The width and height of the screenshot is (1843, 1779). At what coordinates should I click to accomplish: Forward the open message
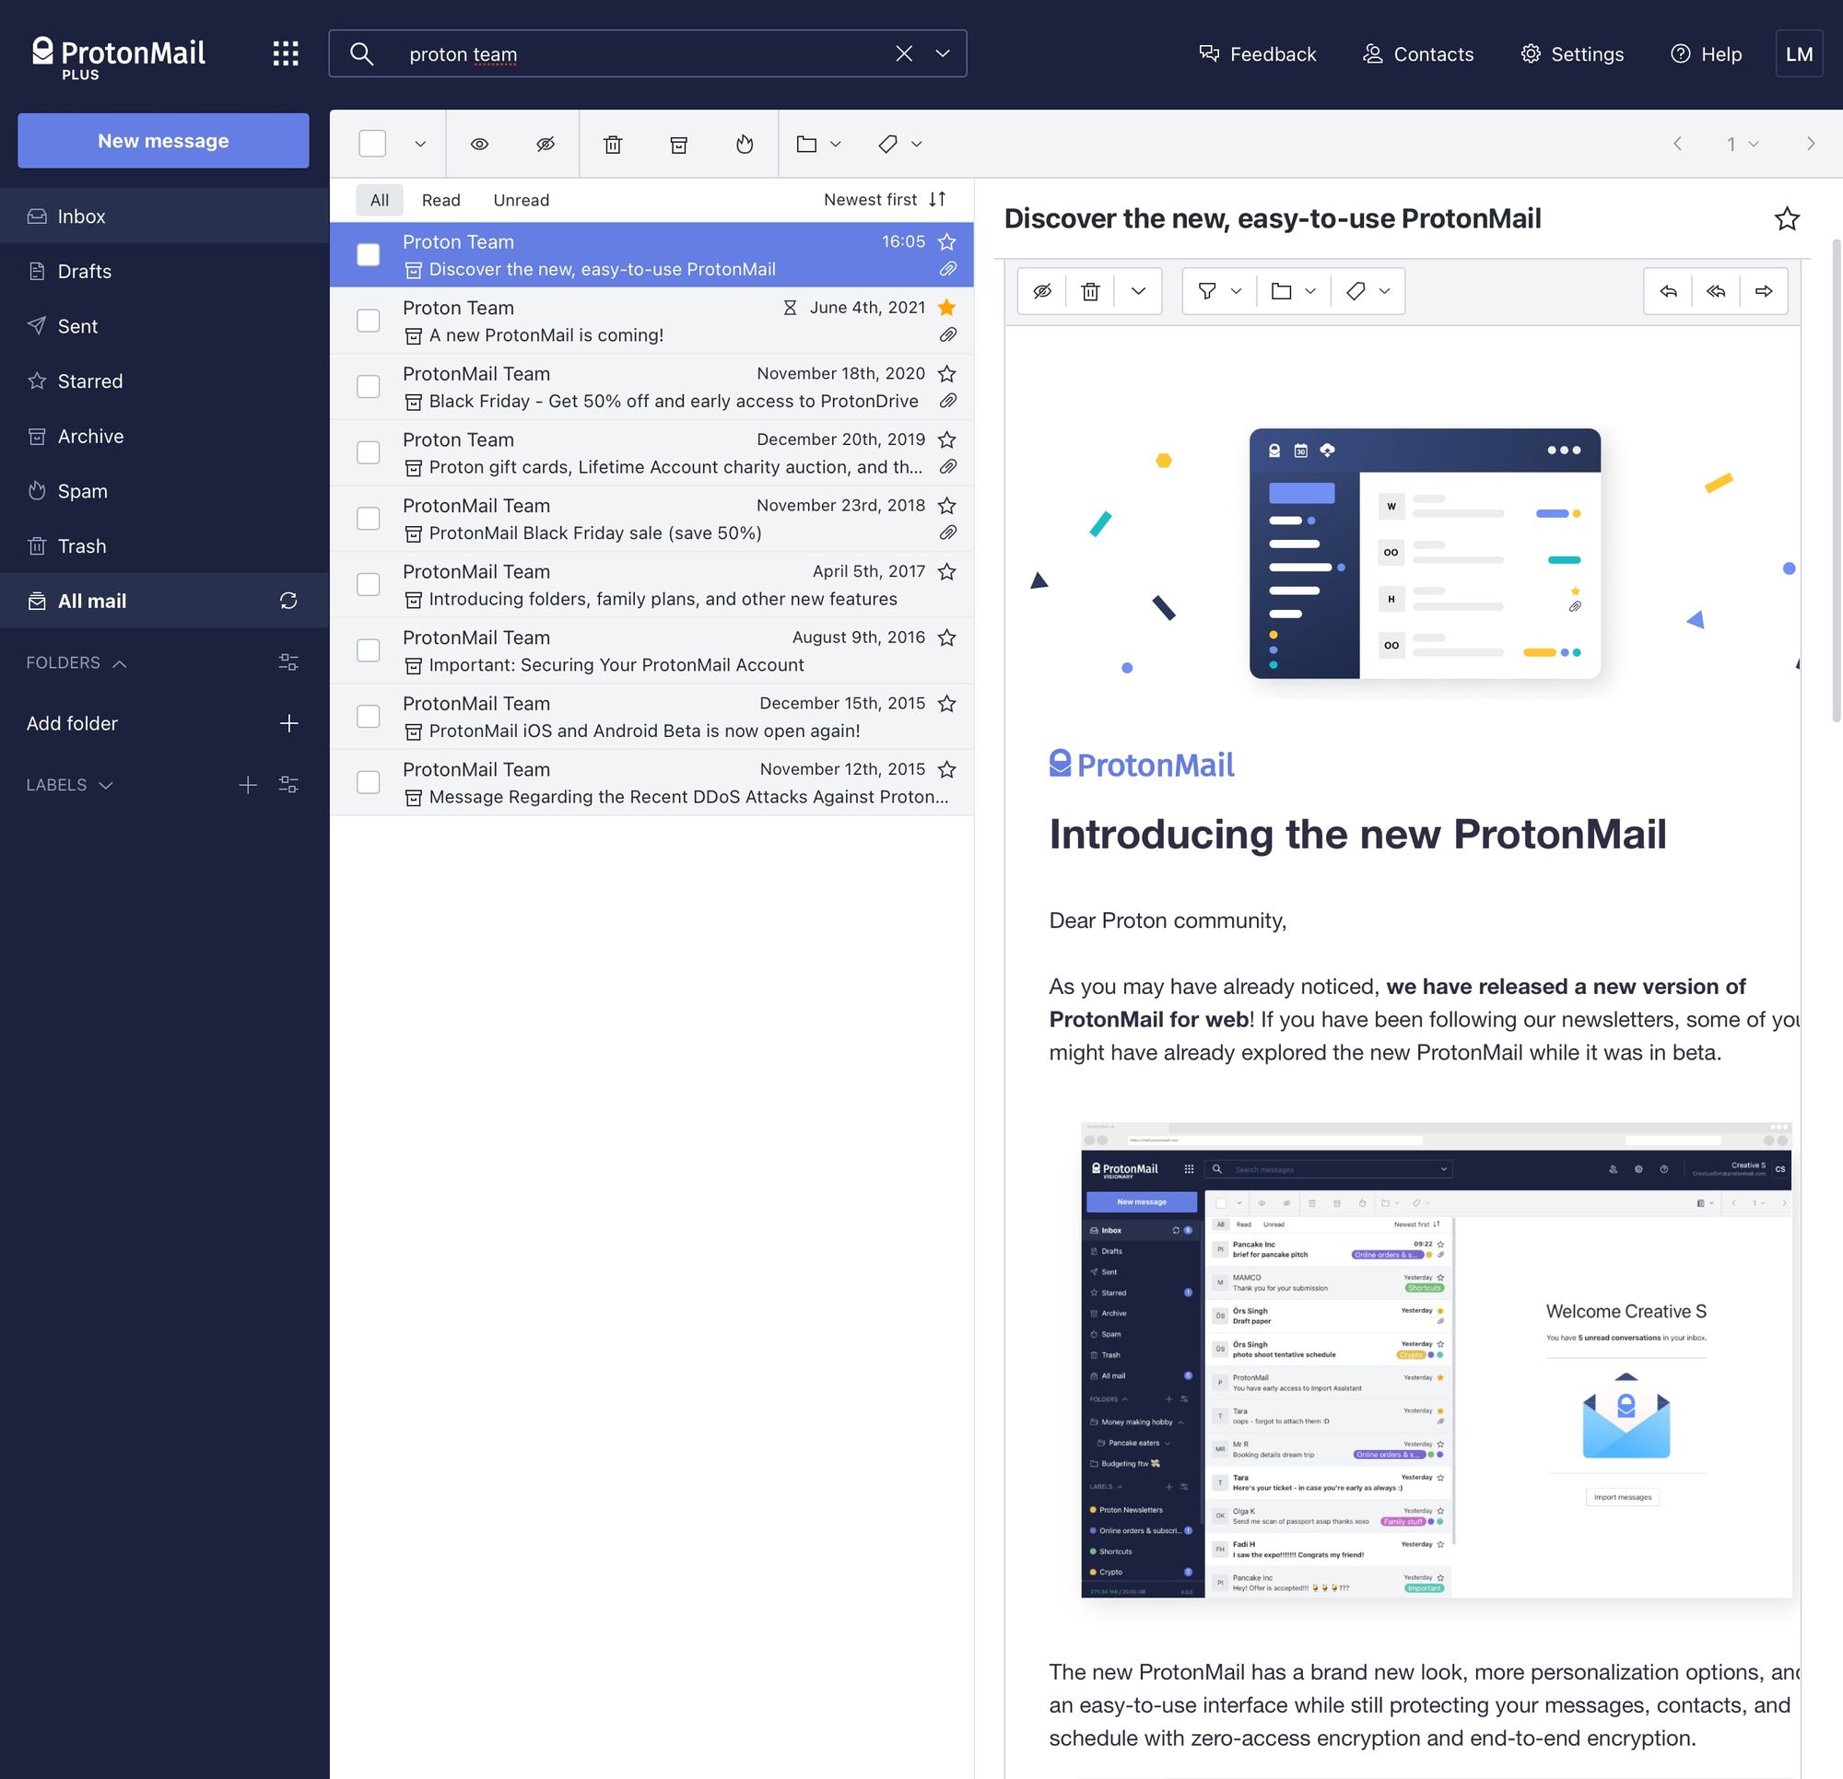(x=1764, y=290)
